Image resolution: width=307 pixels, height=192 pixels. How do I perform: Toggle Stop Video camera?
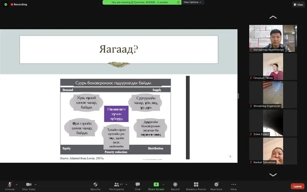[28, 185]
